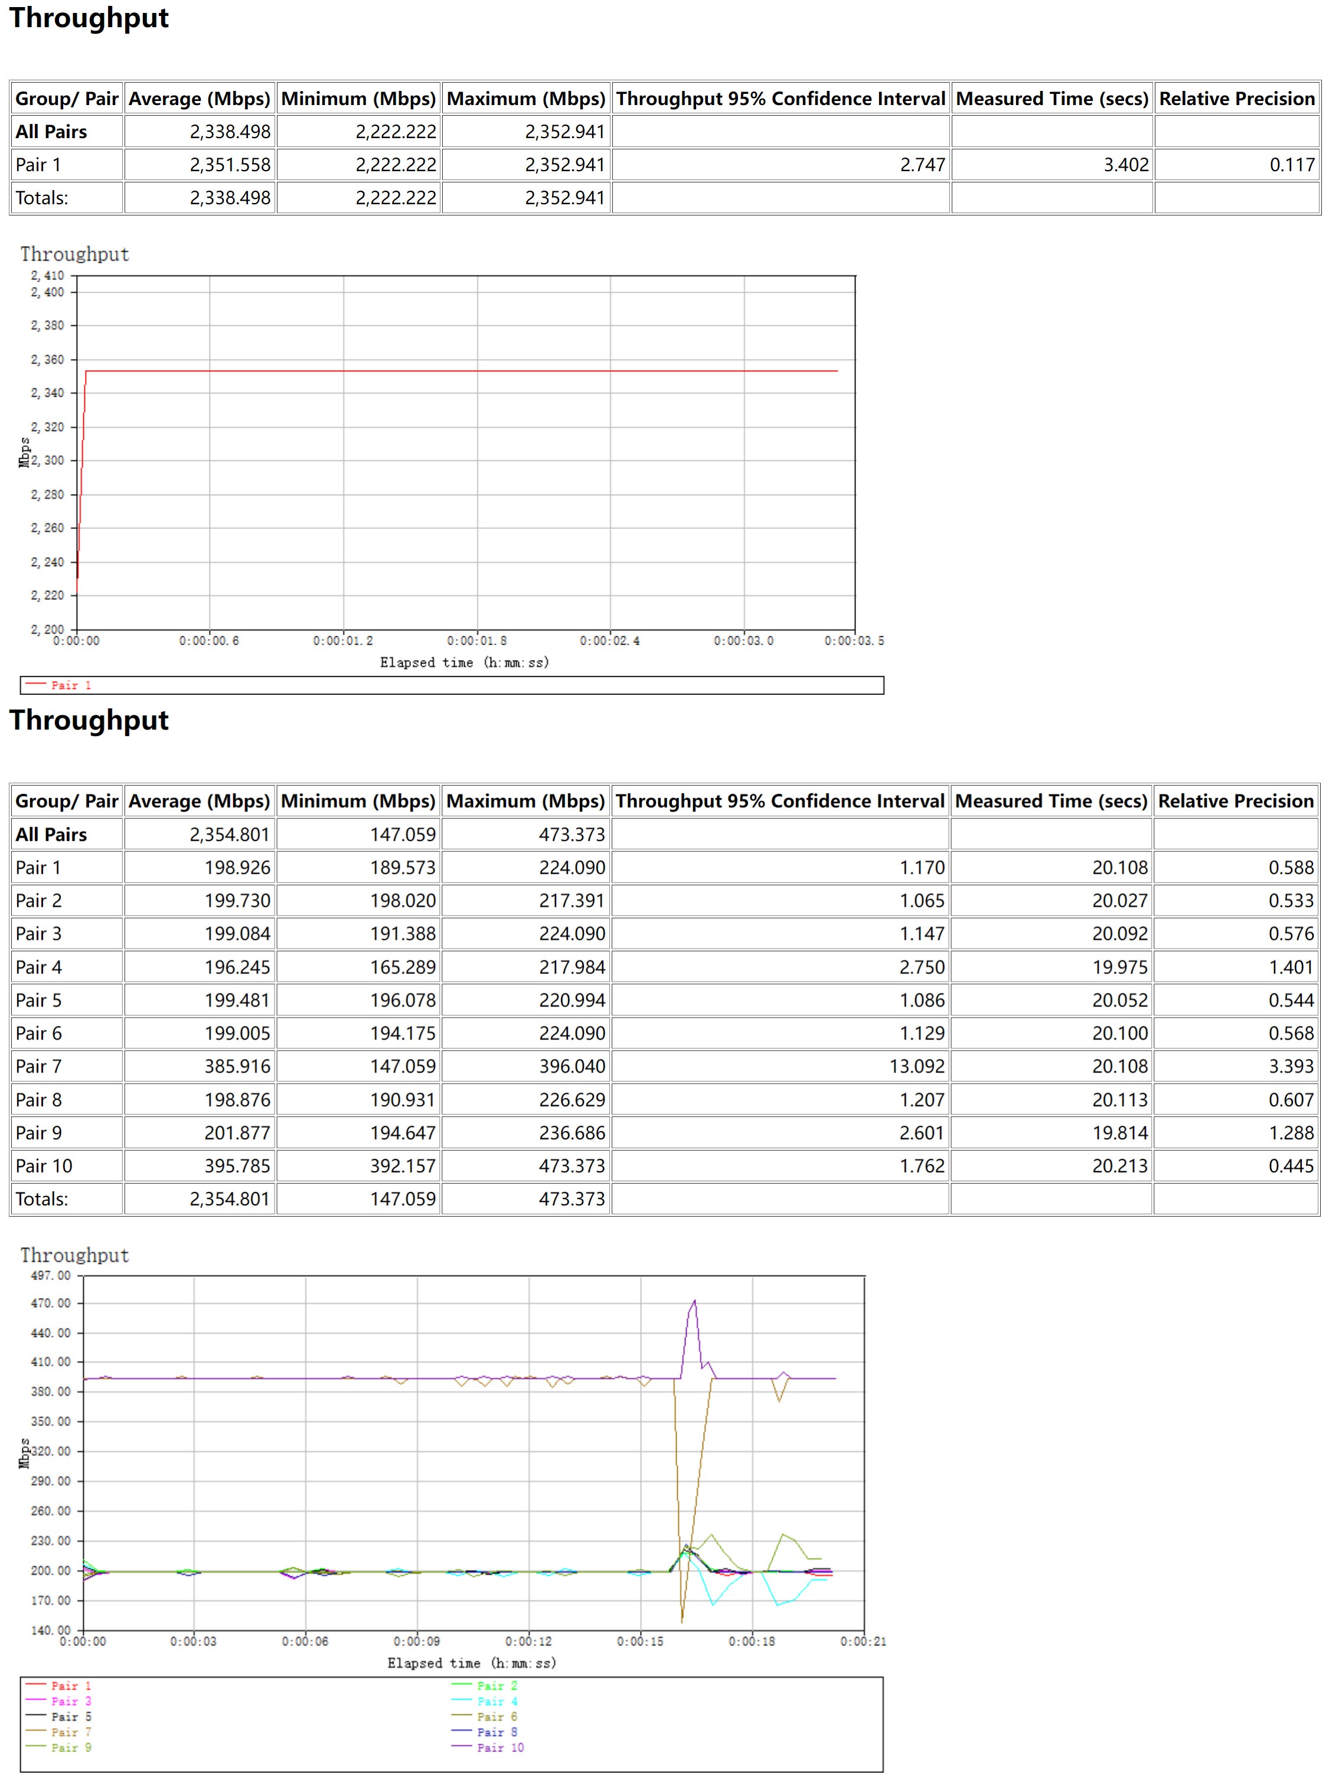Click Pair 1 minimum 189.573
Screen dimensions: 1329x1778
(x=403, y=867)
